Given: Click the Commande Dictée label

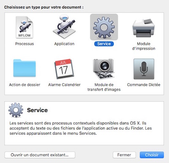Looking at the screenshot, I should click(144, 85).
